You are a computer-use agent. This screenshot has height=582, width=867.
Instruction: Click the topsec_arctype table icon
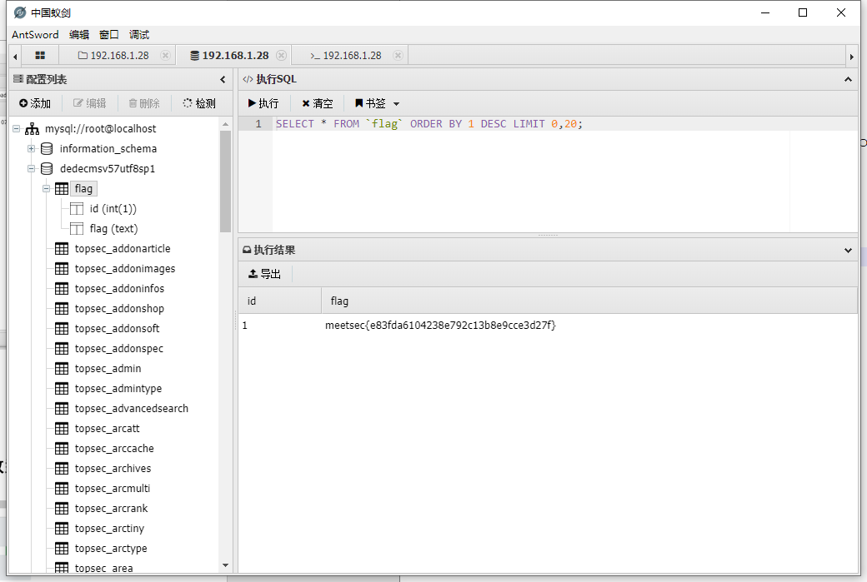pos(62,549)
